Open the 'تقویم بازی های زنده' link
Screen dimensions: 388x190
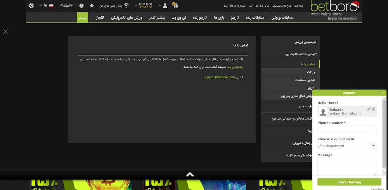click(x=235, y=5)
